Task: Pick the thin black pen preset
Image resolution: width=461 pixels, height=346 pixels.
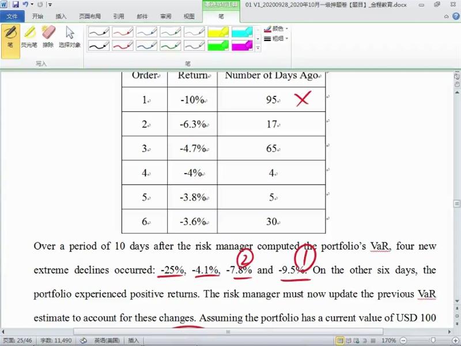Action: (x=99, y=32)
